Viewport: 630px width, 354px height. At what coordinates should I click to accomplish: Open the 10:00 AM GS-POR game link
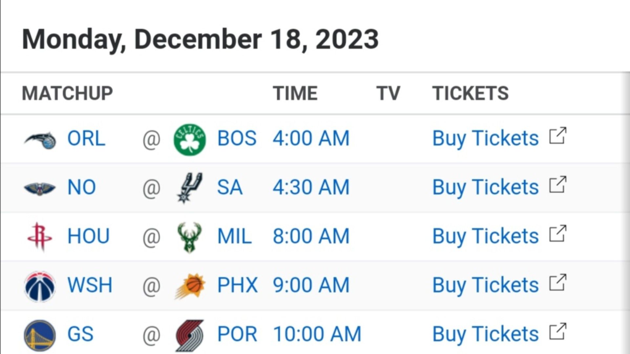point(317,334)
